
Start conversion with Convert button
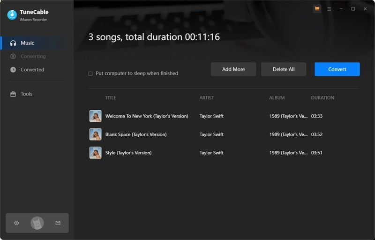337,70
